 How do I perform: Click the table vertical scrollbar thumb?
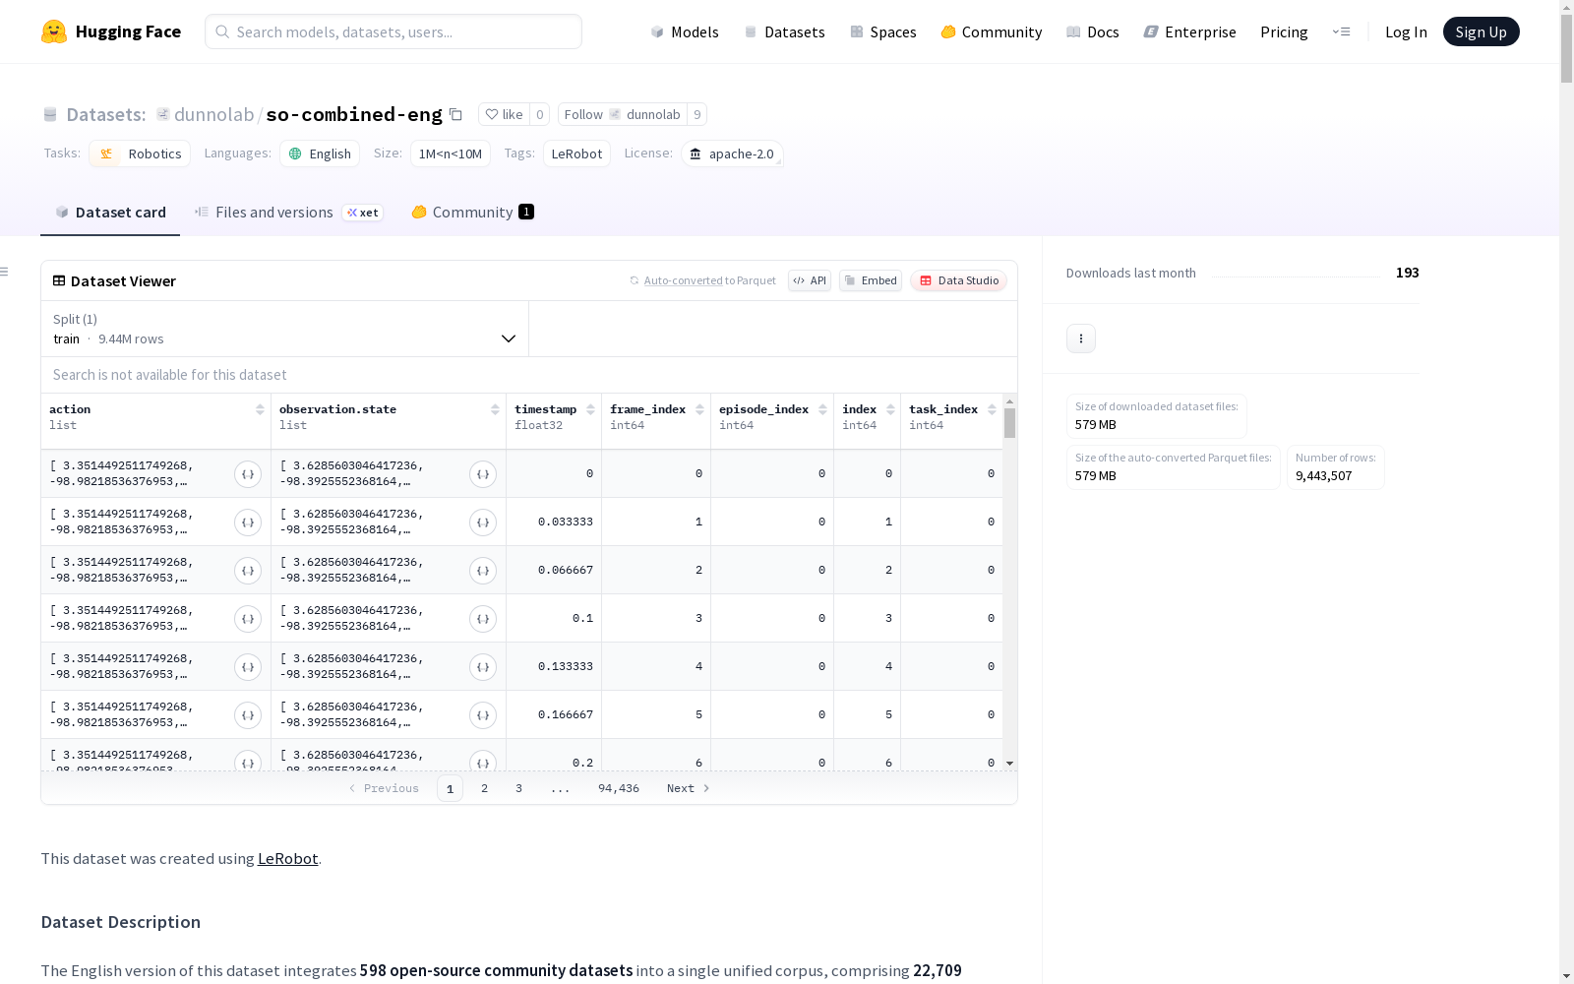(1009, 423)
